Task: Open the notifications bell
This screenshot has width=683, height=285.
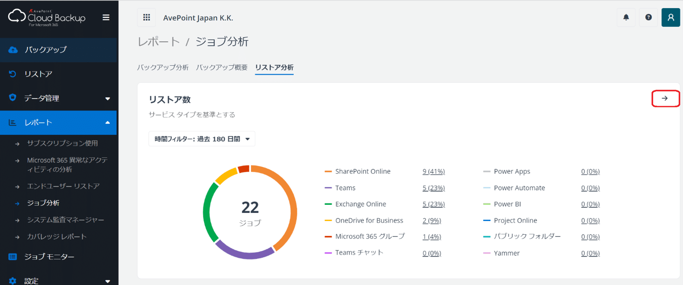Action: (626, 17)
